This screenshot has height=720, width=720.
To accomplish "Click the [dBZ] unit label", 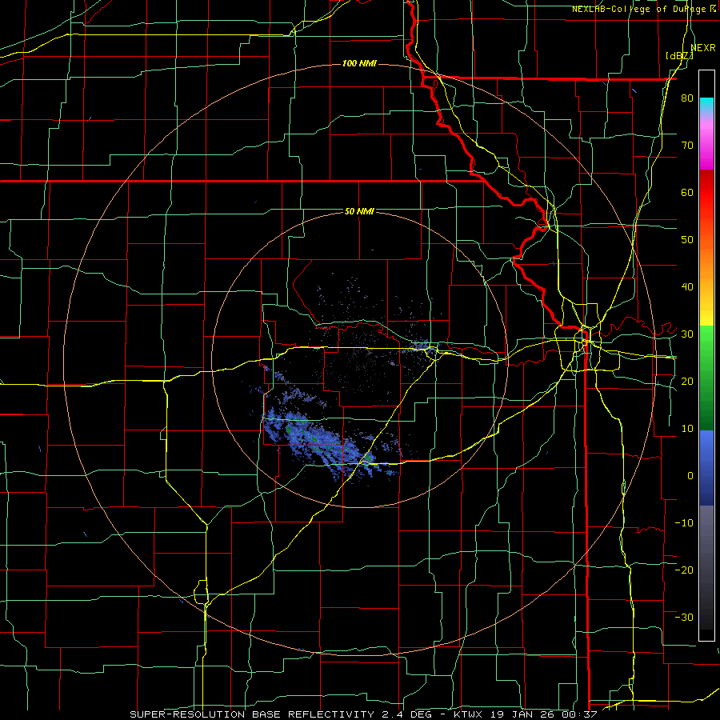I will (x=679, y=56).
